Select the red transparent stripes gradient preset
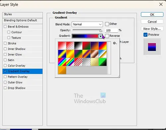 [78, 62]
